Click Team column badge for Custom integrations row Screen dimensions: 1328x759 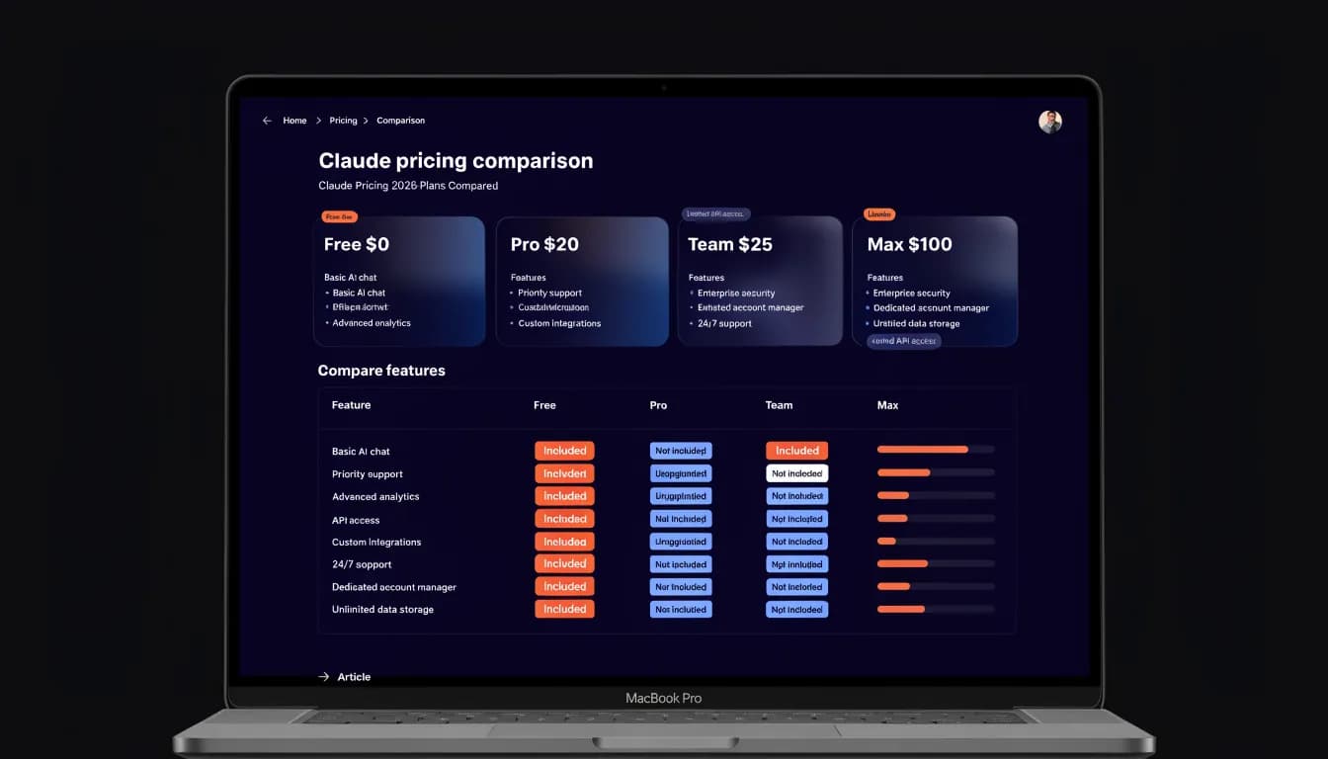797,542
